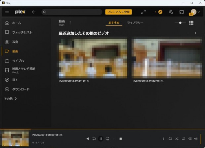This screenshot has width=205, height=148.
Task: Expand the その他 section in sidebar
Action: tap(10, 98)
